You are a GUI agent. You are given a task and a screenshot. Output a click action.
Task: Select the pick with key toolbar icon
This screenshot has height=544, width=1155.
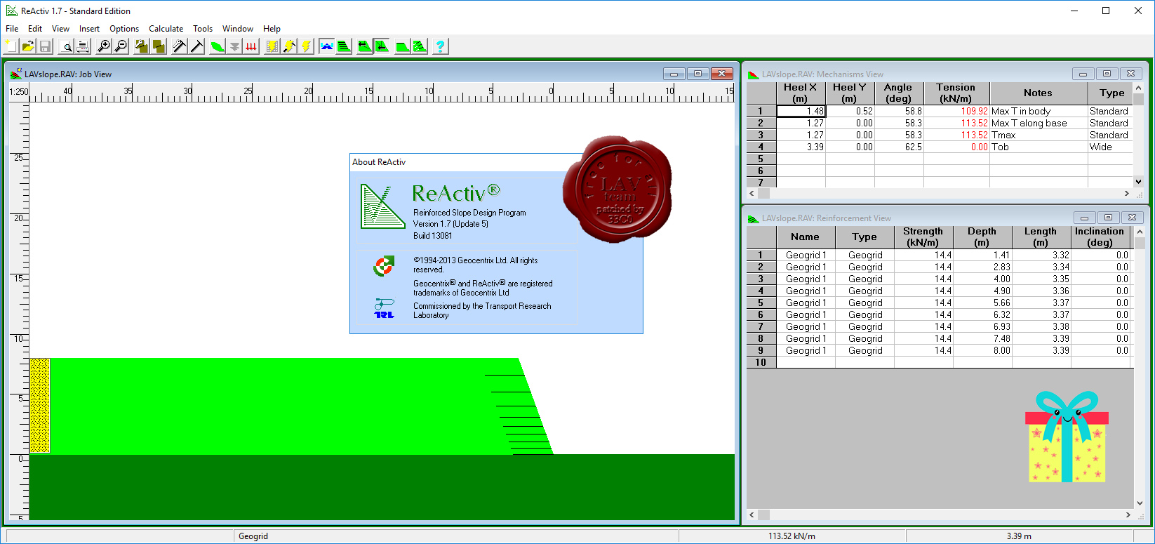coord(180,46)
